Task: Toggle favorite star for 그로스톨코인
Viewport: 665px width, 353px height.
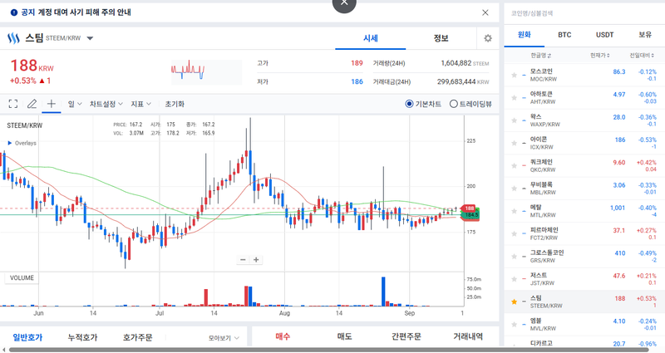Action: click(x=514, y=257)
